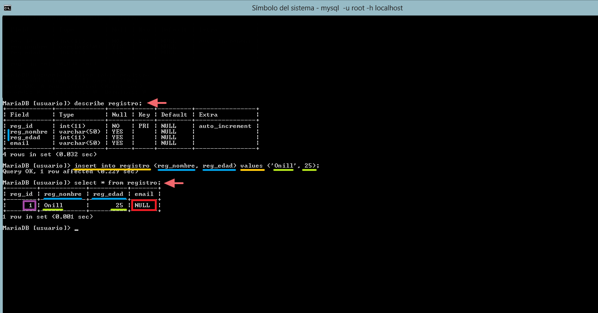Click the '1 row in set' message

tap(48, 217)
